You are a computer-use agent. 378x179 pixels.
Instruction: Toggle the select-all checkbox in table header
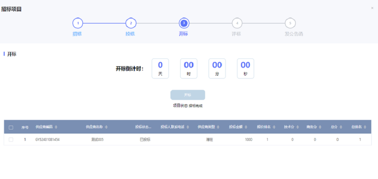point(11,128)
